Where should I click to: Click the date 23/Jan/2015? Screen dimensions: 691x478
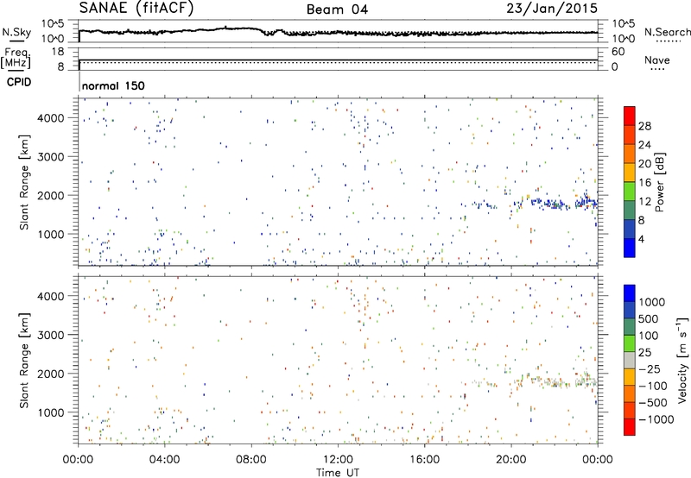(552, 9)
